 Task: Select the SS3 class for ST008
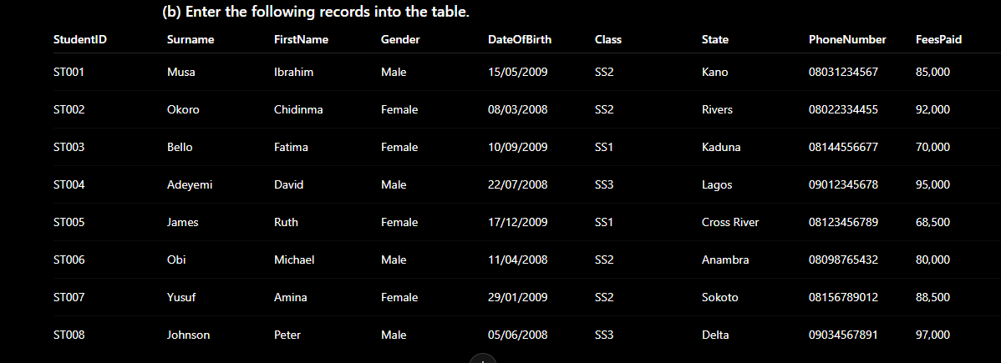point(604,335)
